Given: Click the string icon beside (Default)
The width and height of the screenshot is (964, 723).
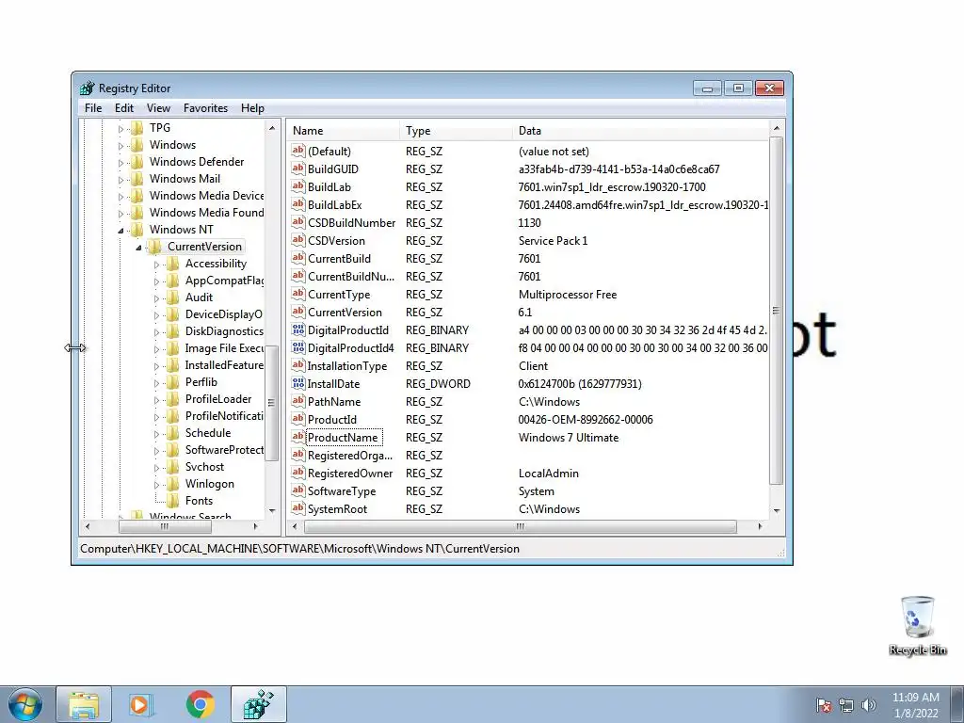Looking at the screenshot, I should pos(298,151).
